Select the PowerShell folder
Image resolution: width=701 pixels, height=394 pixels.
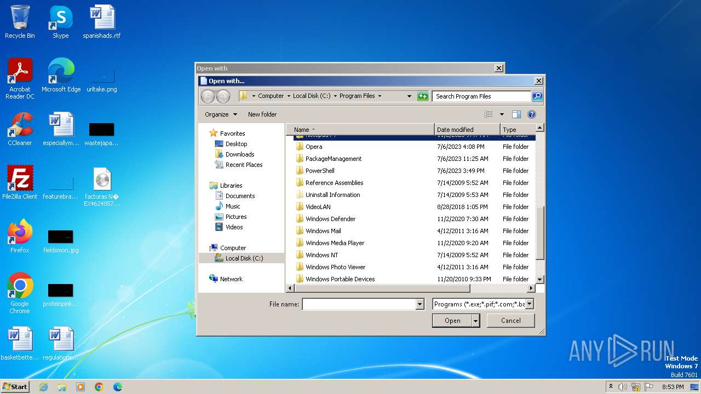pos(320,171)
